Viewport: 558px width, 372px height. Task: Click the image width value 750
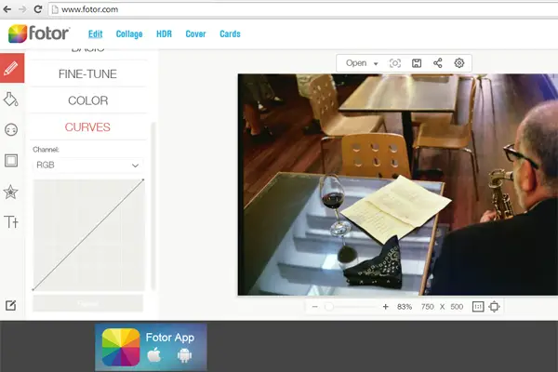428,307
